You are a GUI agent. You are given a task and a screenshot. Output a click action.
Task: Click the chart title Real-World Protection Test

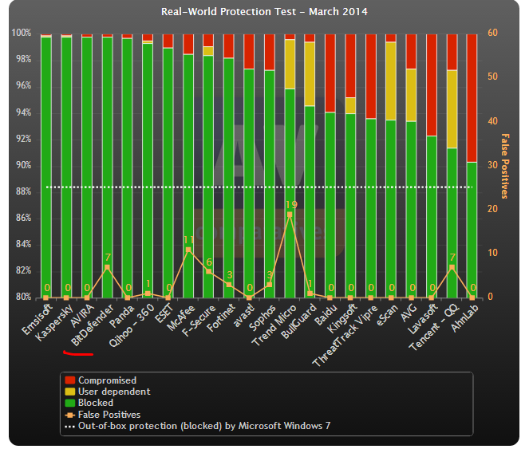[x=264, y=12]
